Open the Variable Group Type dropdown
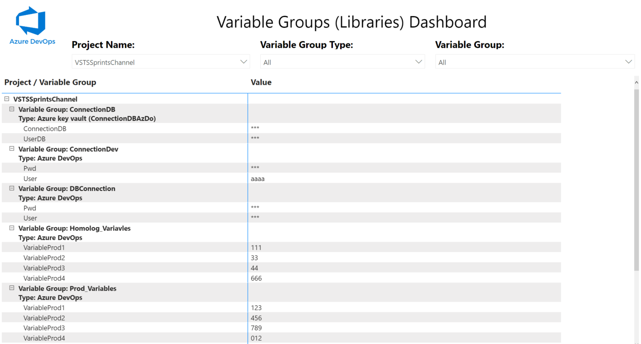 coord(342,62)
